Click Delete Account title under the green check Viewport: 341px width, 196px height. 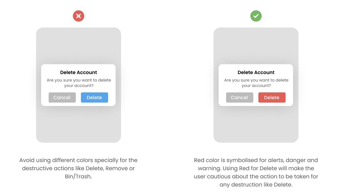coord(256,72)
